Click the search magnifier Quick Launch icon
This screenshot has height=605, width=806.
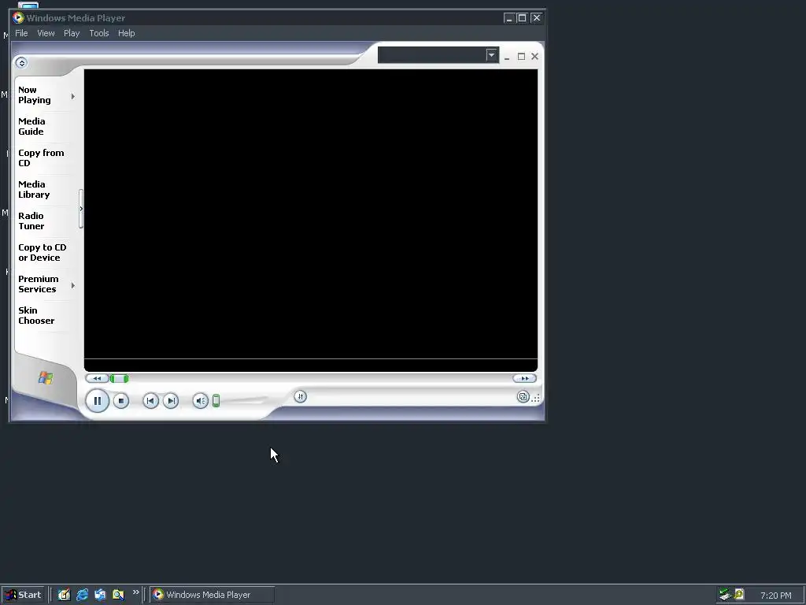click(x=118, y=595)
